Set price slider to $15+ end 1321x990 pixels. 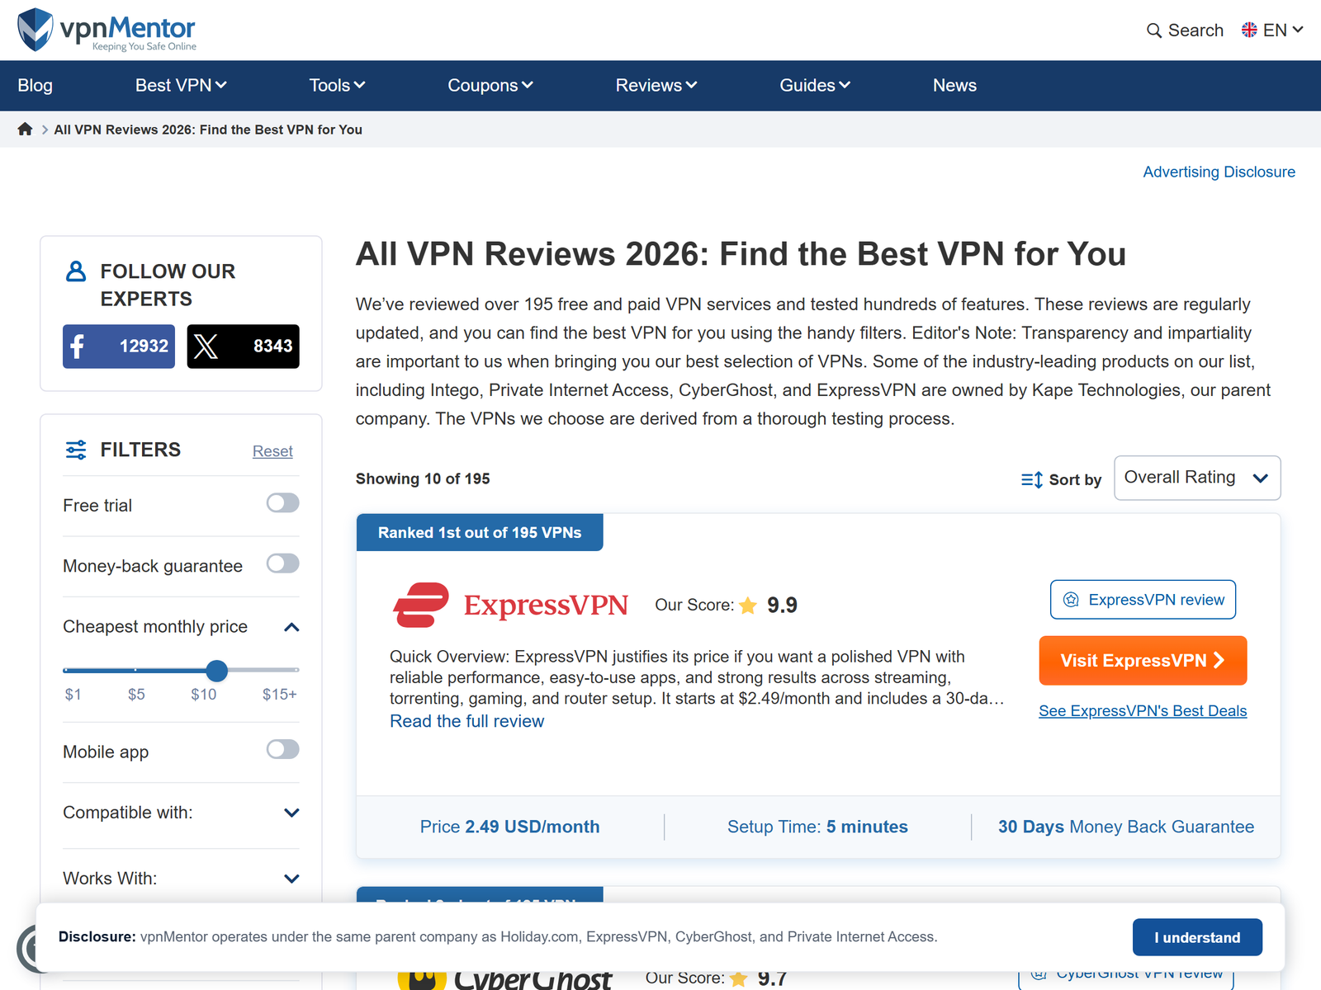click(x=296, y=670)
